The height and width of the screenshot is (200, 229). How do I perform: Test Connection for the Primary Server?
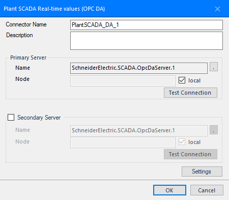(x=190, y=93)
